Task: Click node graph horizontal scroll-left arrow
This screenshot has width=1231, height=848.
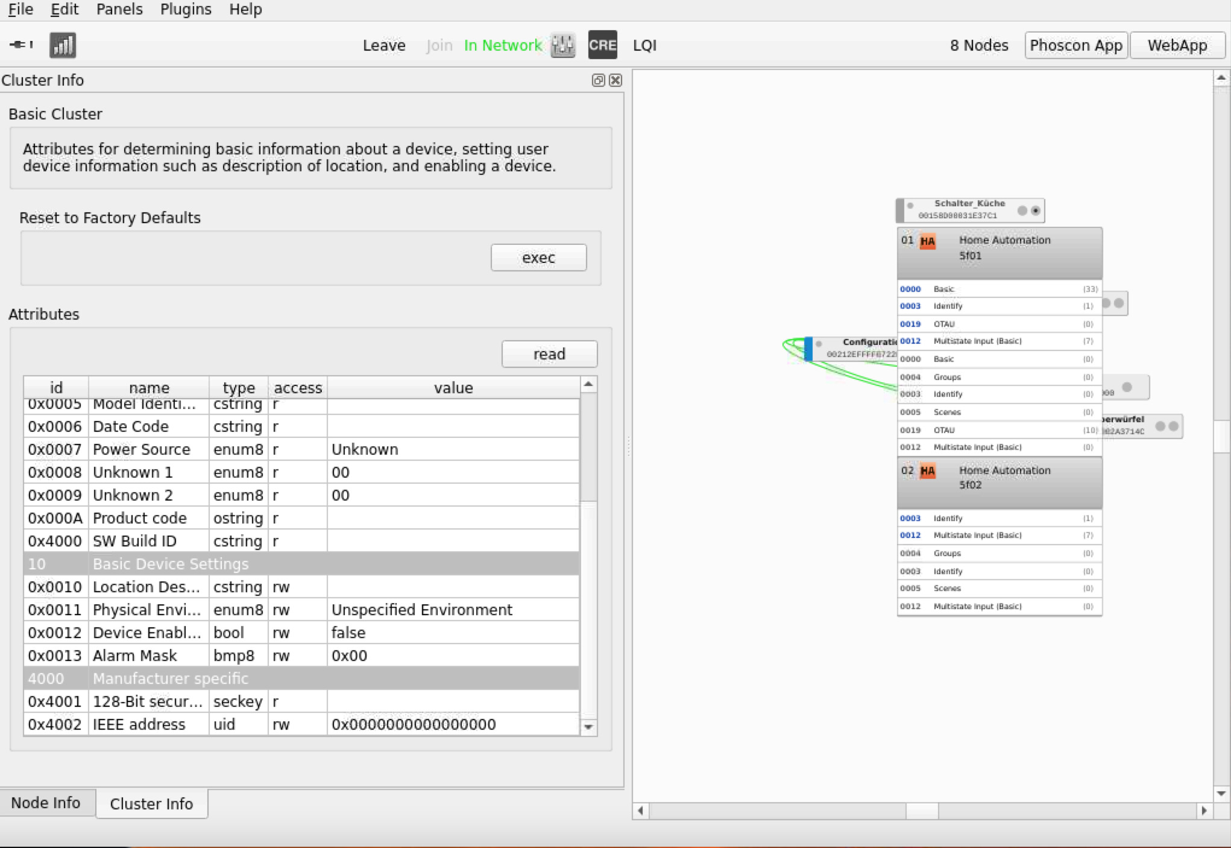Action: pyautogui.click(x=641, y=811)
